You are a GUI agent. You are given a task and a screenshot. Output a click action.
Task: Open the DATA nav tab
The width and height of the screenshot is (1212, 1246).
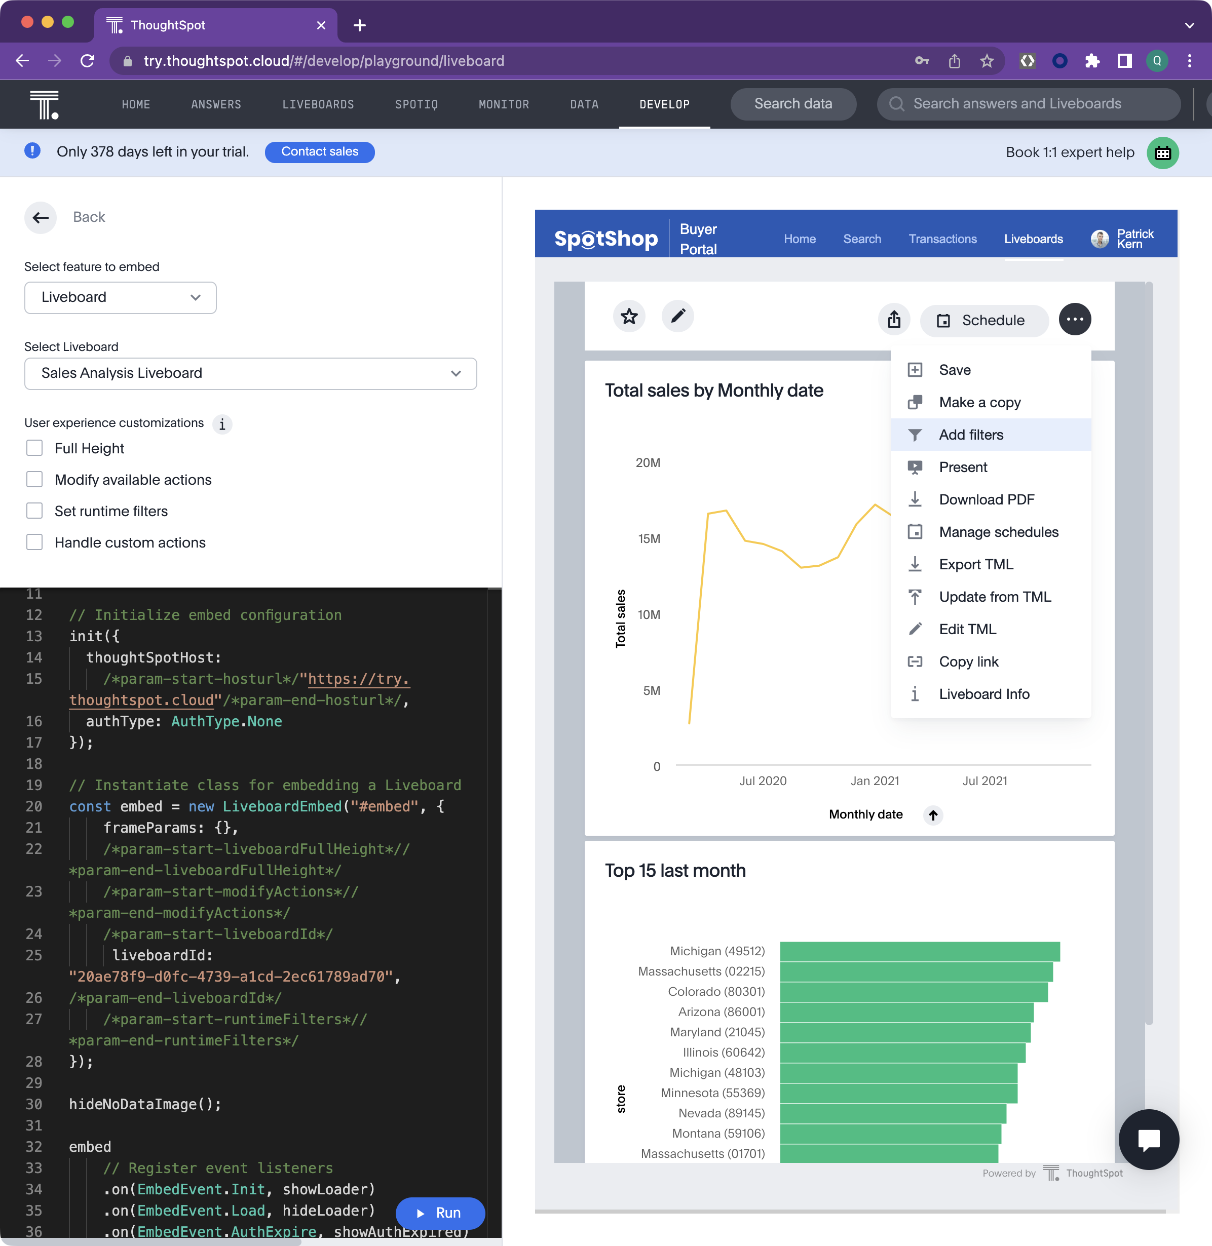coord(584,104)
